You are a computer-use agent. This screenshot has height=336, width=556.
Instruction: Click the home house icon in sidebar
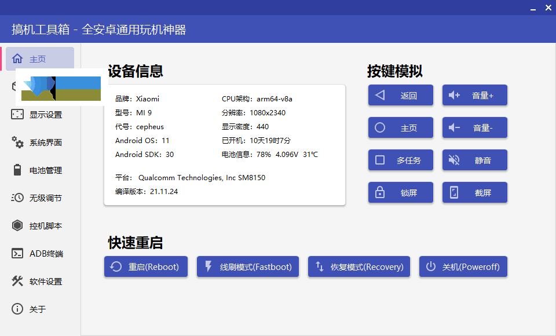tap(17, 59)
